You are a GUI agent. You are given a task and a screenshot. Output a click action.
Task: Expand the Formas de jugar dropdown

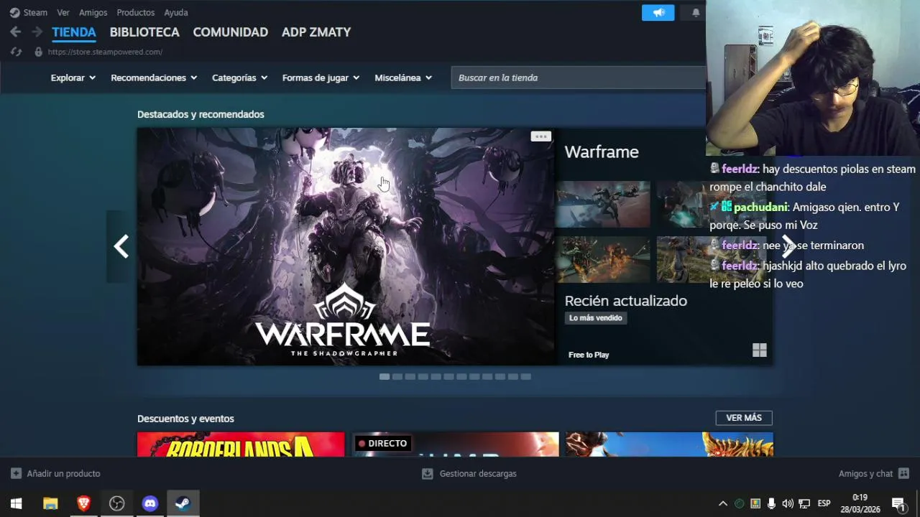coord(321,78)
